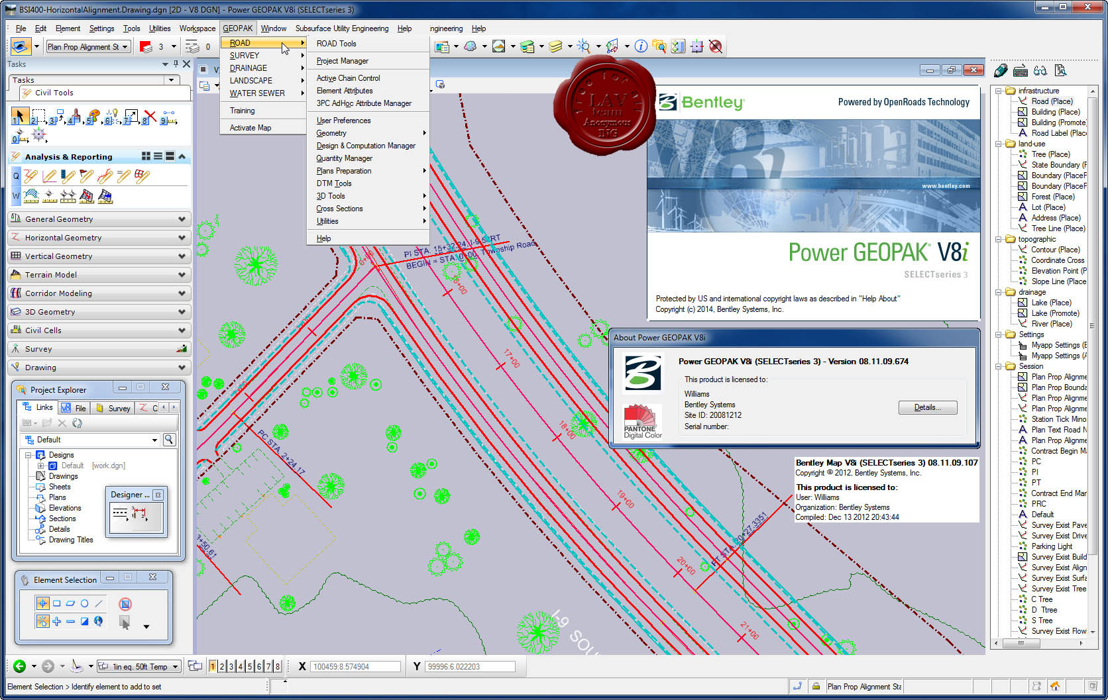The height and width of the screenshot is (700, 1108).
Task: Toggle the lock icon in bottom status bar
Action: click(816, 686)
